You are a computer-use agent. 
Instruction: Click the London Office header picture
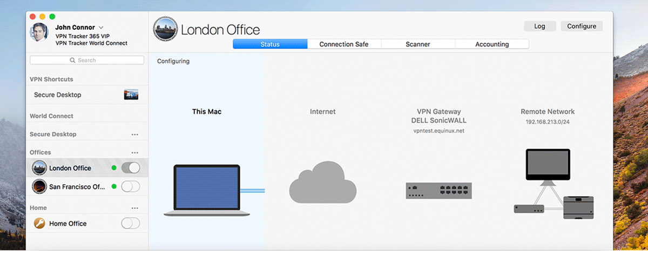(x=165, y=29)
